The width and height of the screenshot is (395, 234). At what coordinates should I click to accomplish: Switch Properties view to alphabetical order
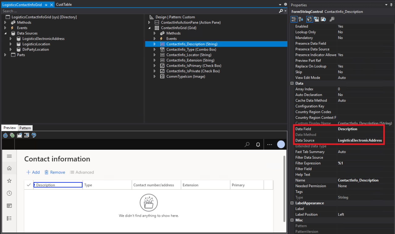tap(301, 19)
